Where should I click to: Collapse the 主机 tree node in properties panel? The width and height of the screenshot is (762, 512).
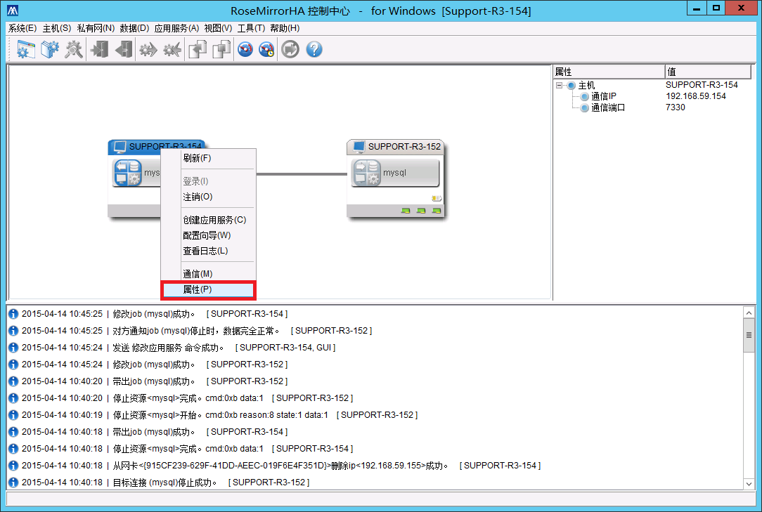click(560, 85)
